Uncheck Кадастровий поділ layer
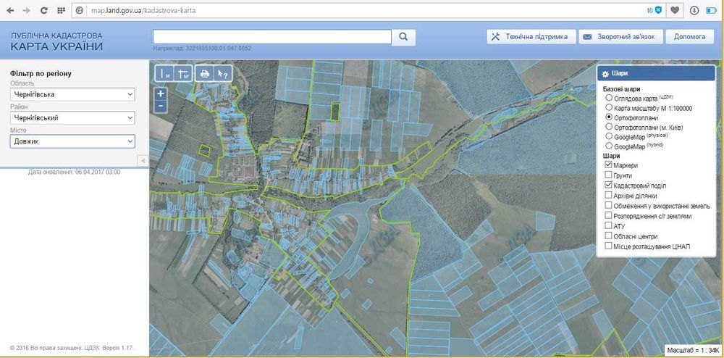The width and height of the screenshot is (724, 358). click(608, 186)
